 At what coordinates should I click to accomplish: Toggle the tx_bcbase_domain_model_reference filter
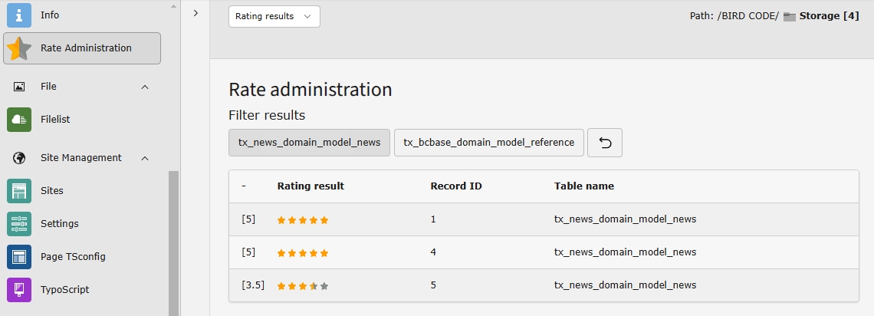click(x=488, y=143)
